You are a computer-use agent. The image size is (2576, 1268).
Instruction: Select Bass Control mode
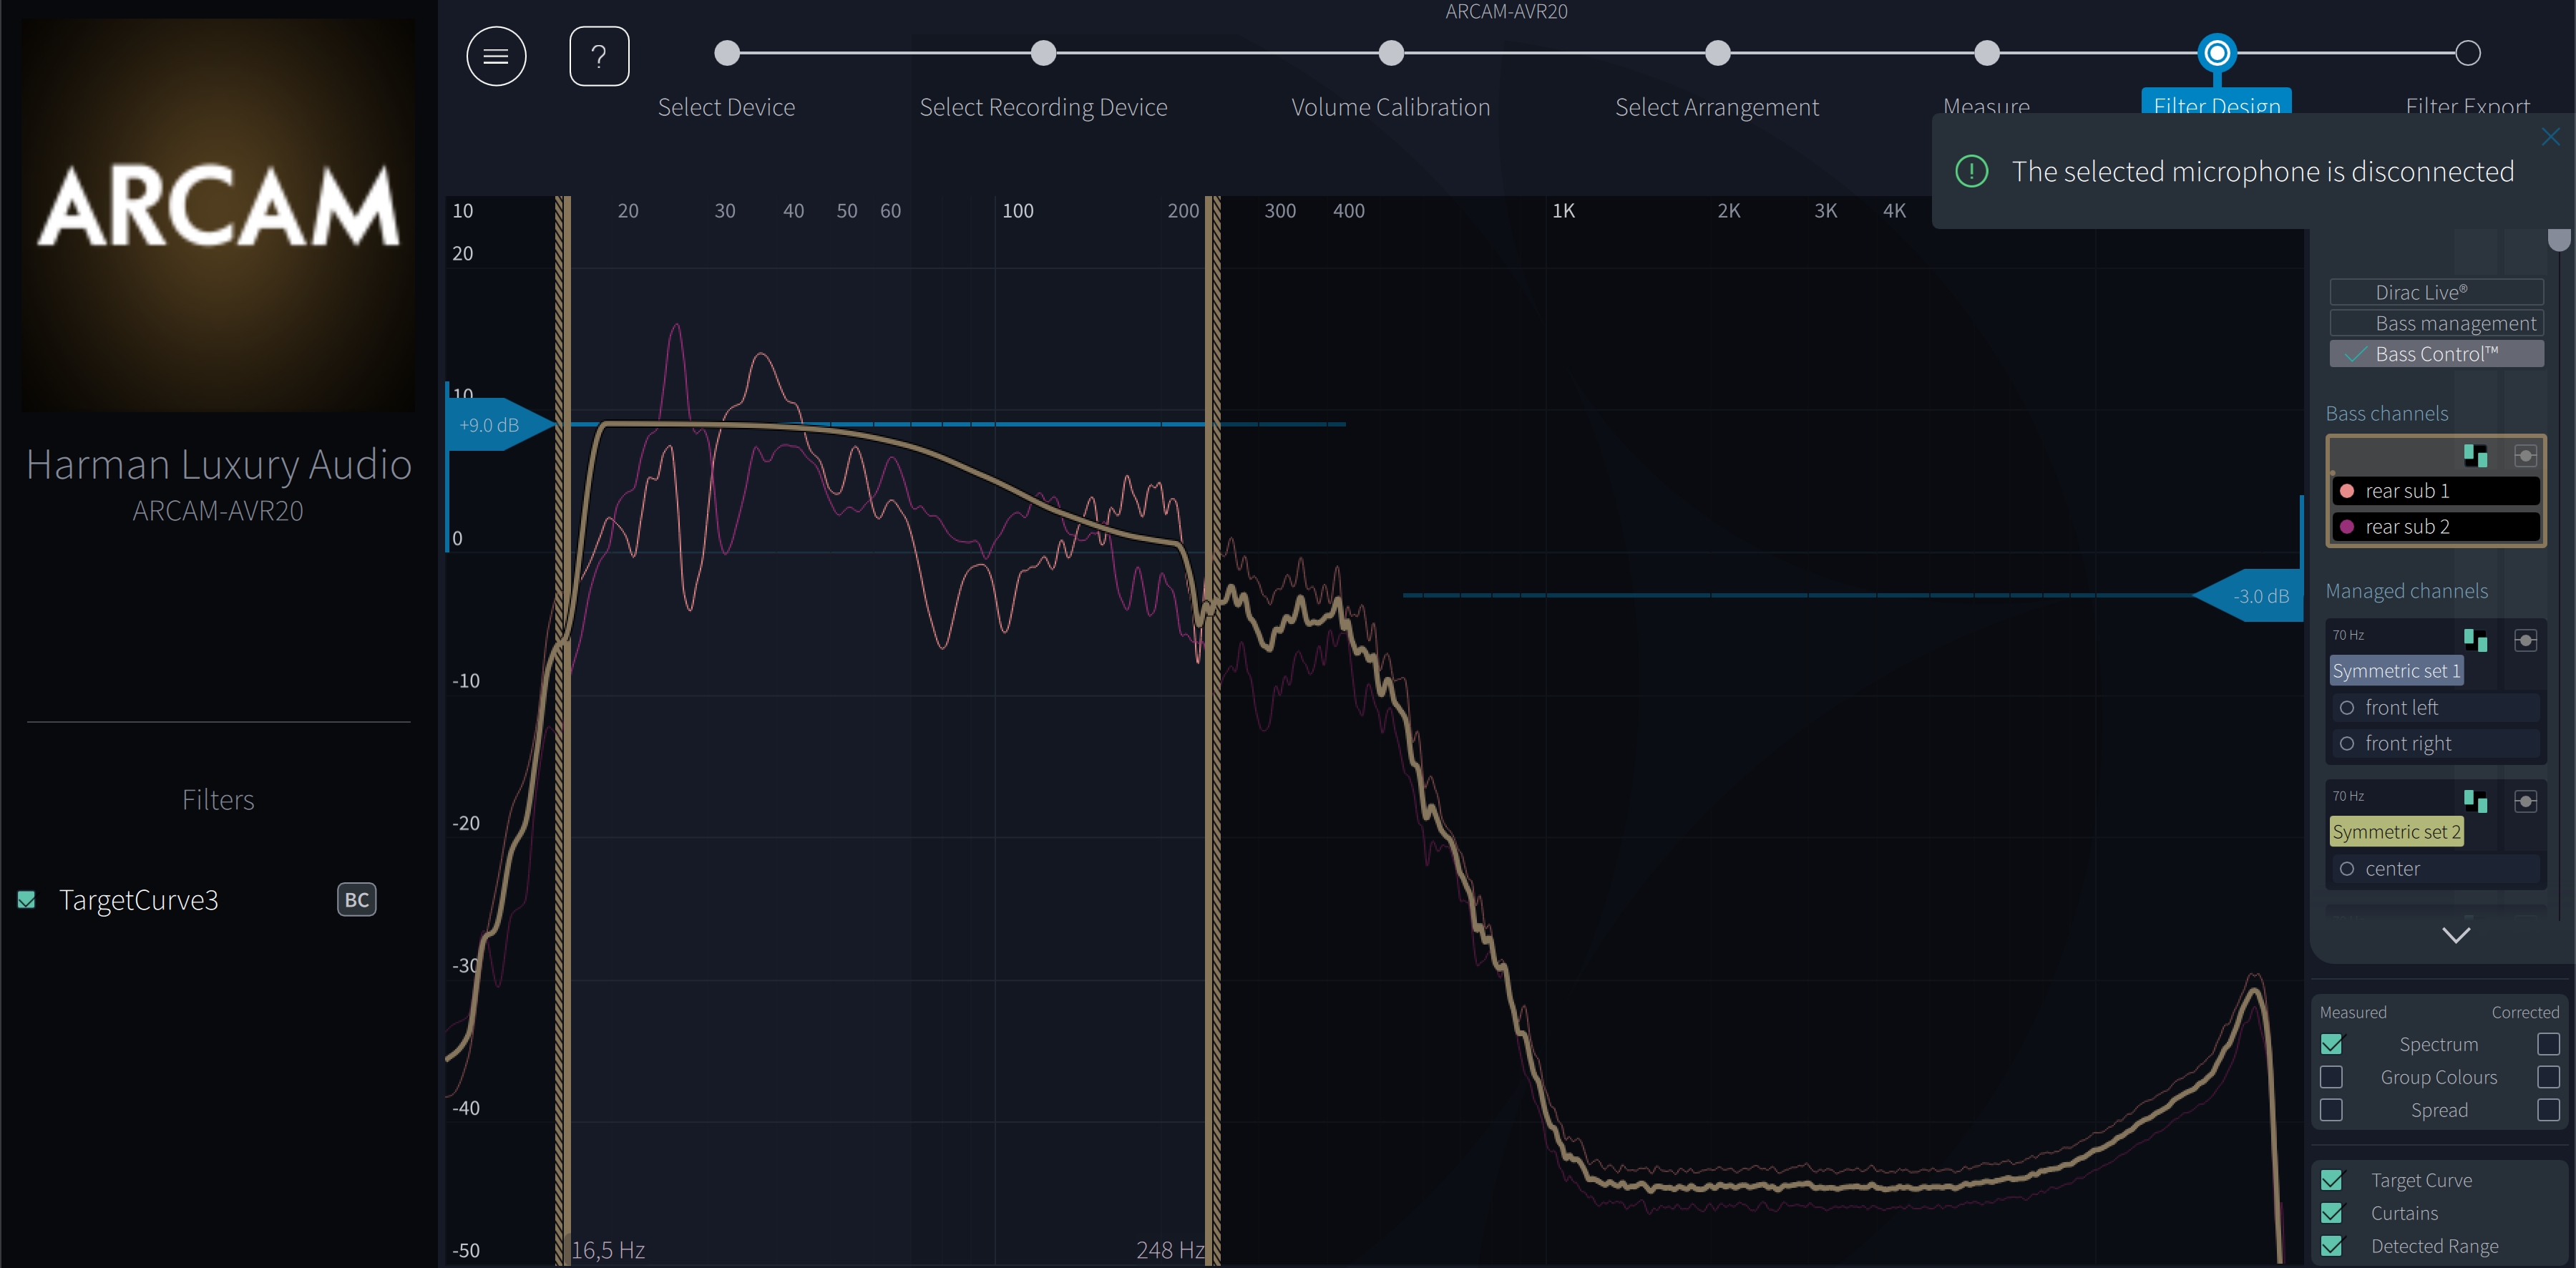pos(2436,354)
